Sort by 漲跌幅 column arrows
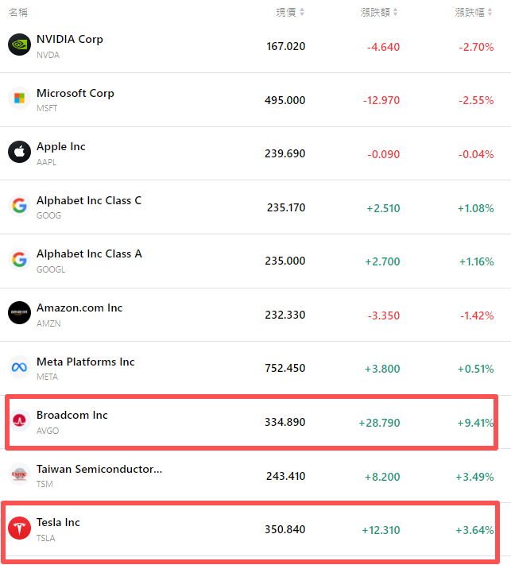511x565 pixels. 490,12
